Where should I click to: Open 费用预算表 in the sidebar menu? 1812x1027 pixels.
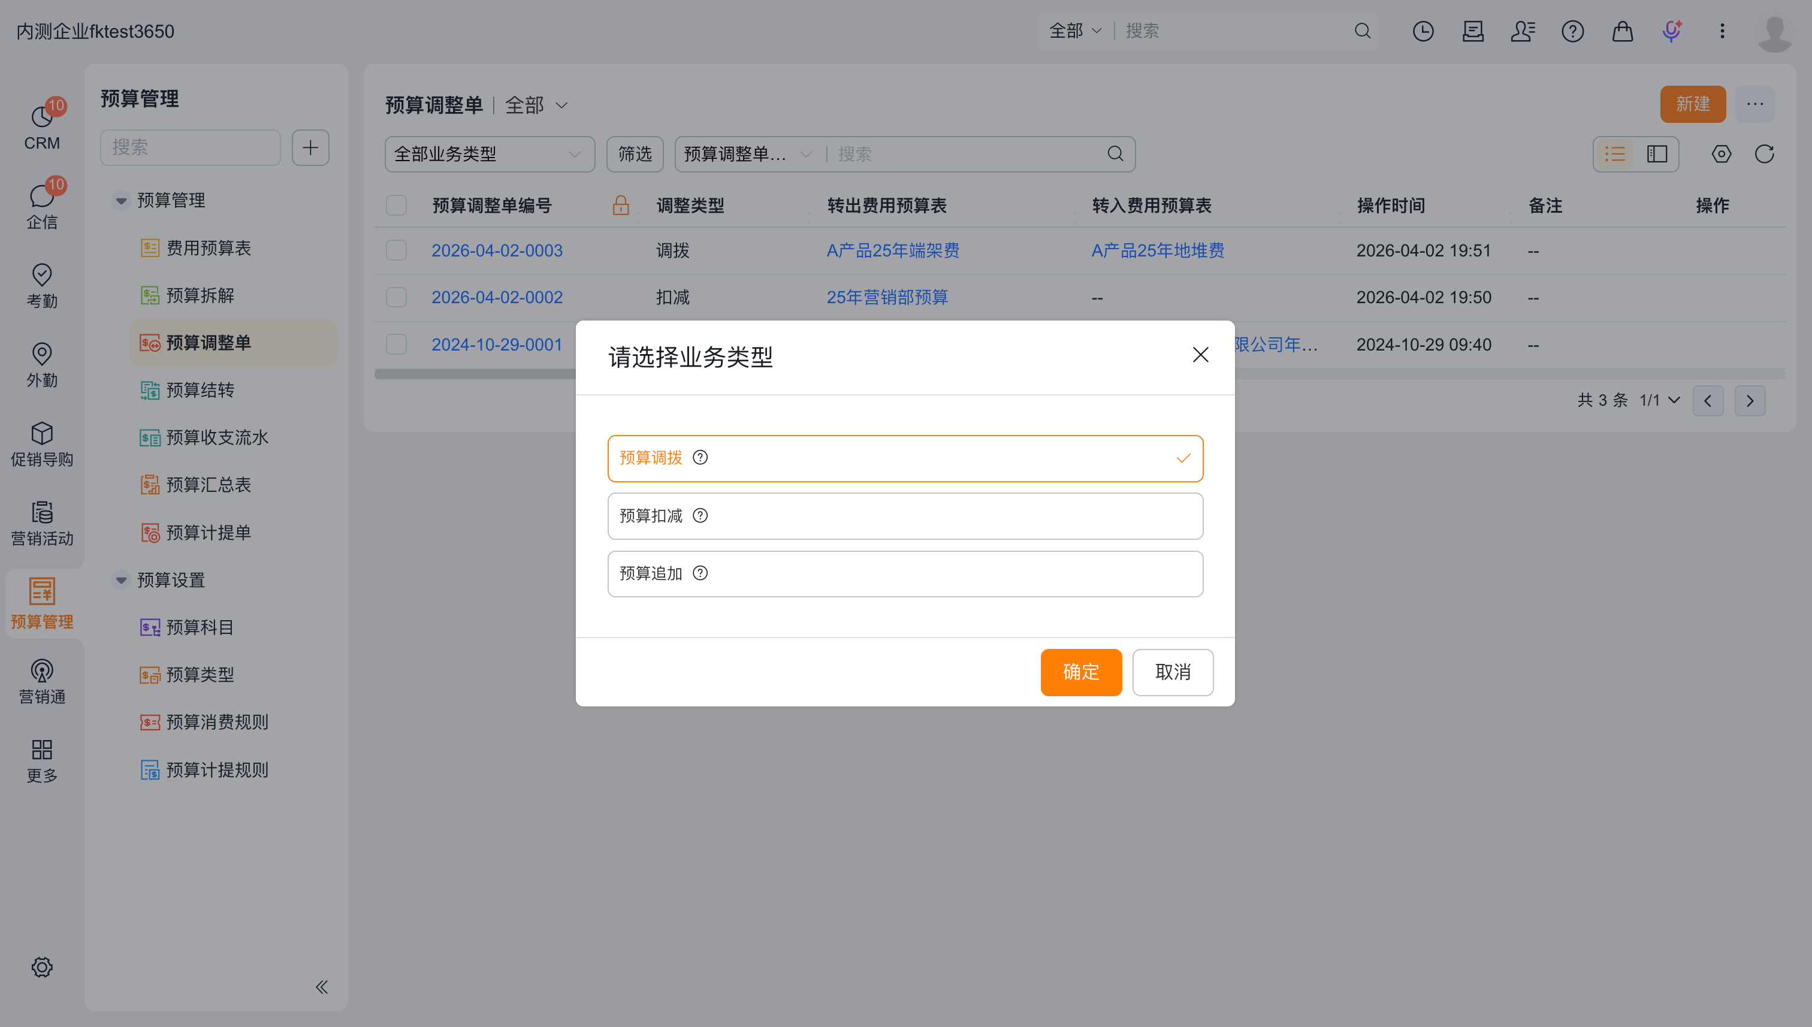pos(208,248)
